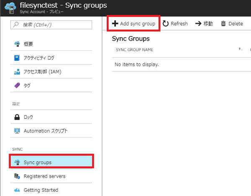Click the Automation script download icon
The image size is (251, 196).
coord(17,131)
